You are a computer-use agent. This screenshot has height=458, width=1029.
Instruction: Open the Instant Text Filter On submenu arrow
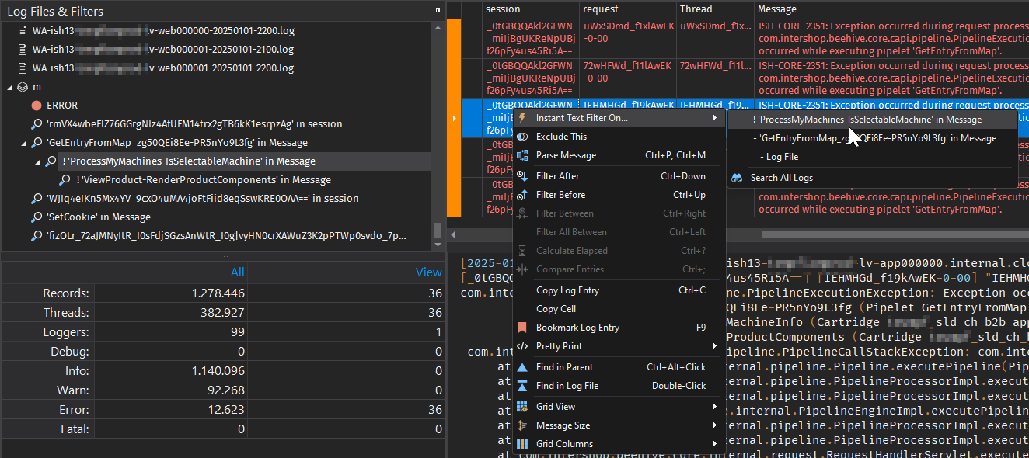(x=715, y=118)
